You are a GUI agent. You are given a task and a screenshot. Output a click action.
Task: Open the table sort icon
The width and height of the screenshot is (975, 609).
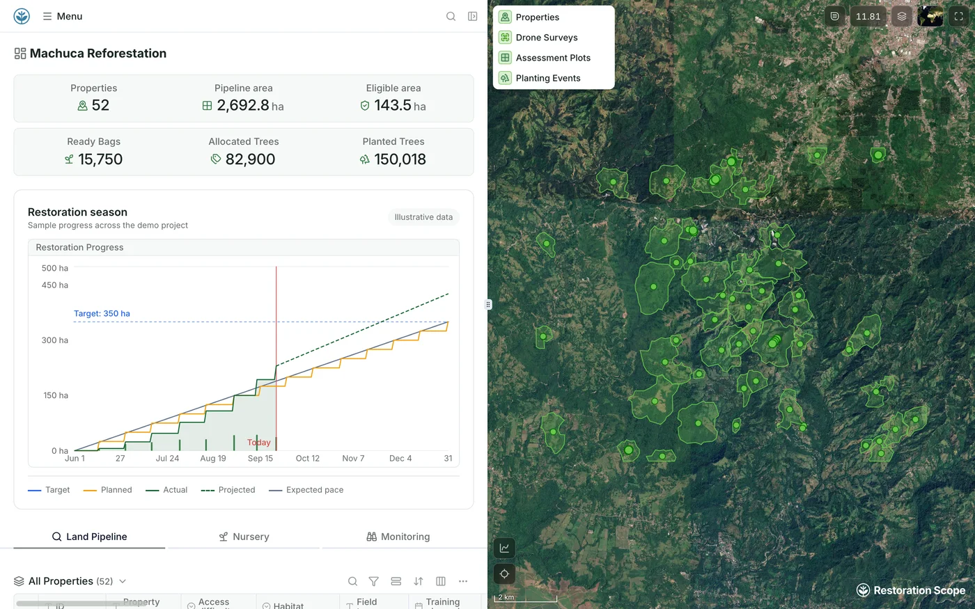419,581
